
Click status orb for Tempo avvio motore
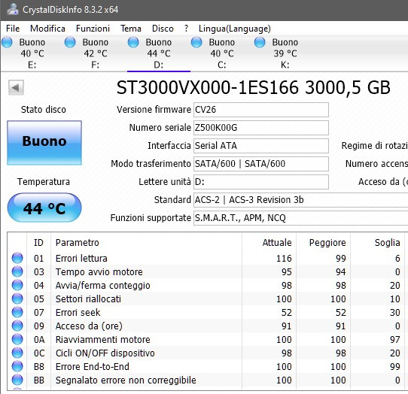pos(17,271)
